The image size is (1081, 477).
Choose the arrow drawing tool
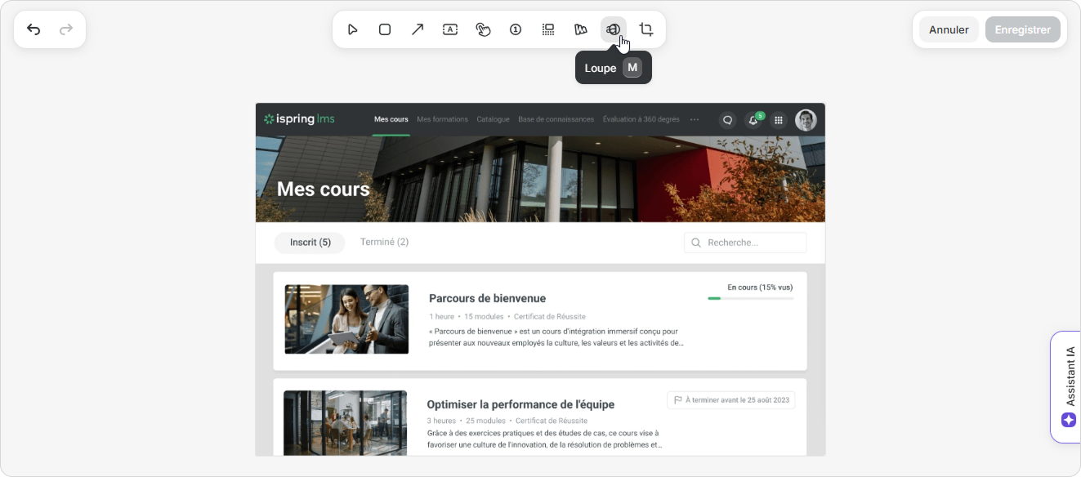(x=418, y=29)
